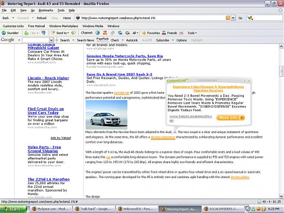The image size is (284, 213).
Task: Open the Send to heart icon
Action: pyautogui.click(x=53, y=33)
